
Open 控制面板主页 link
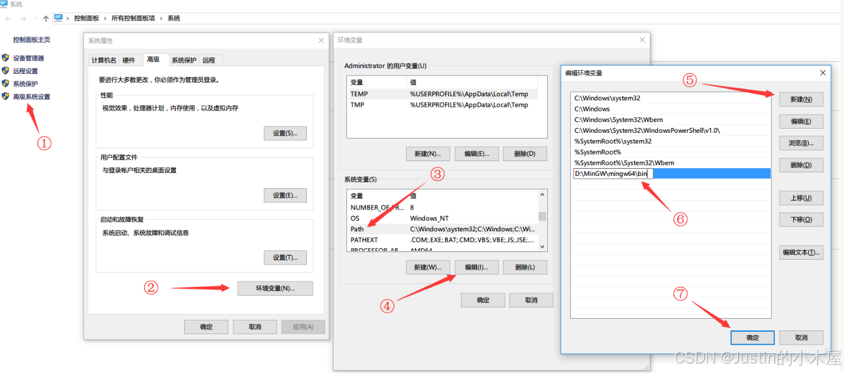pos(32,40)
